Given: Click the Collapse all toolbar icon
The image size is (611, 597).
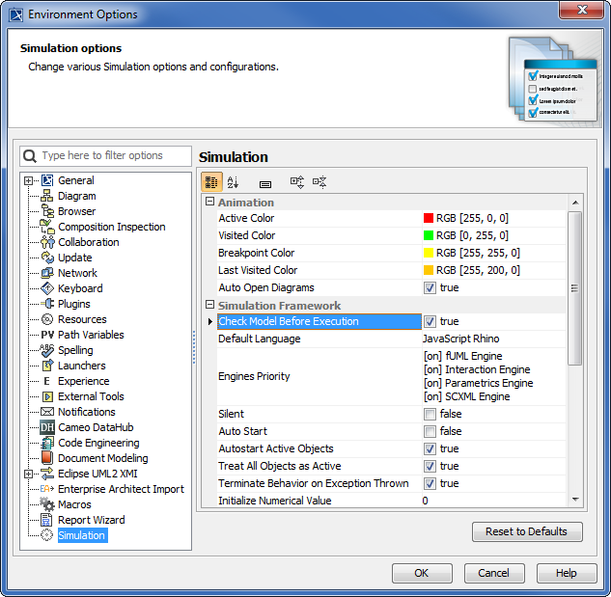Looking at the screenshot, I should click(319, 182).
